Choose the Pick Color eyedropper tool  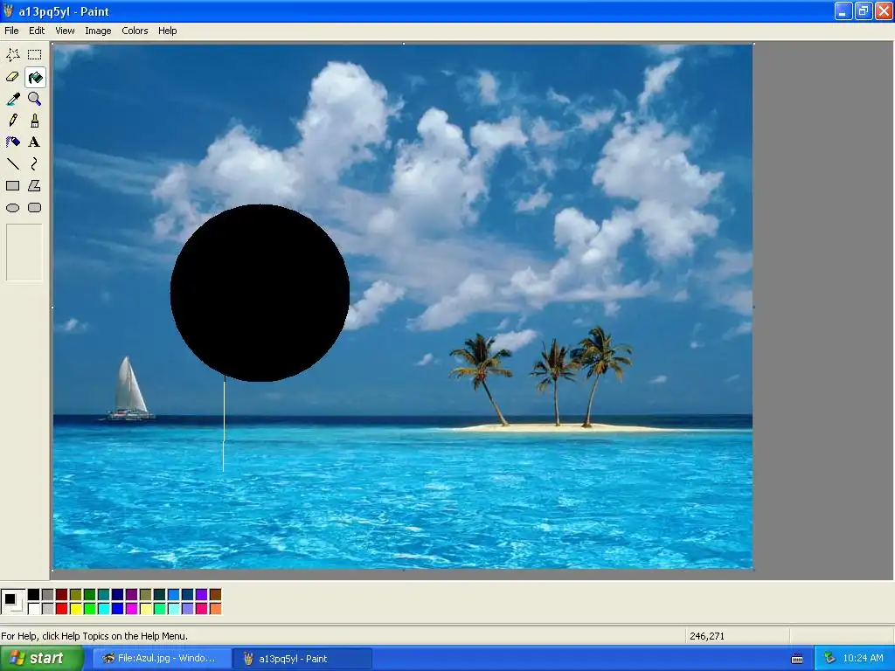[x=12, y=99]
